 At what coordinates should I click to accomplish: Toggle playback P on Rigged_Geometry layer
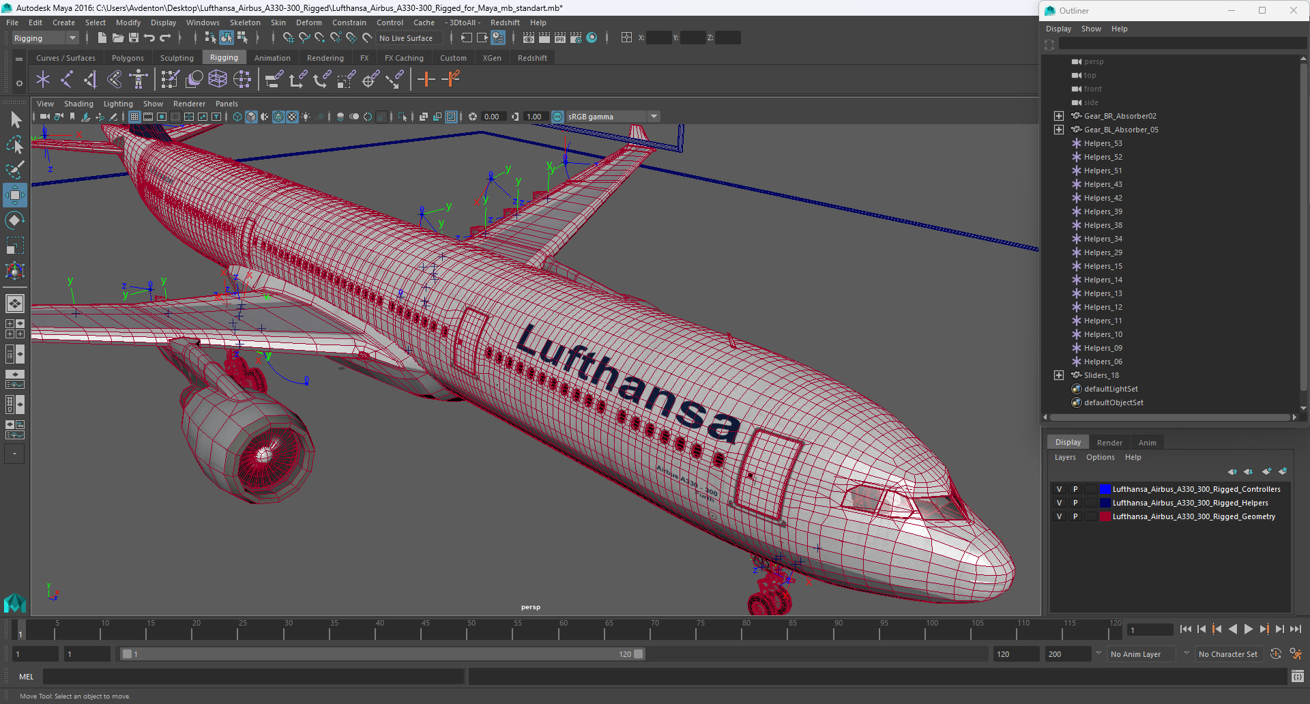(1075, 516)
